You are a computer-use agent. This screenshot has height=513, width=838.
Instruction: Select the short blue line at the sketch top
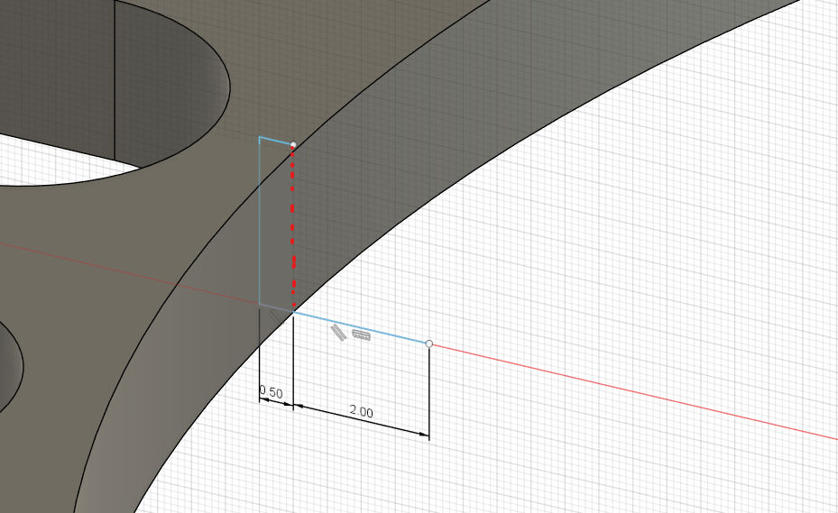point(275,140)
